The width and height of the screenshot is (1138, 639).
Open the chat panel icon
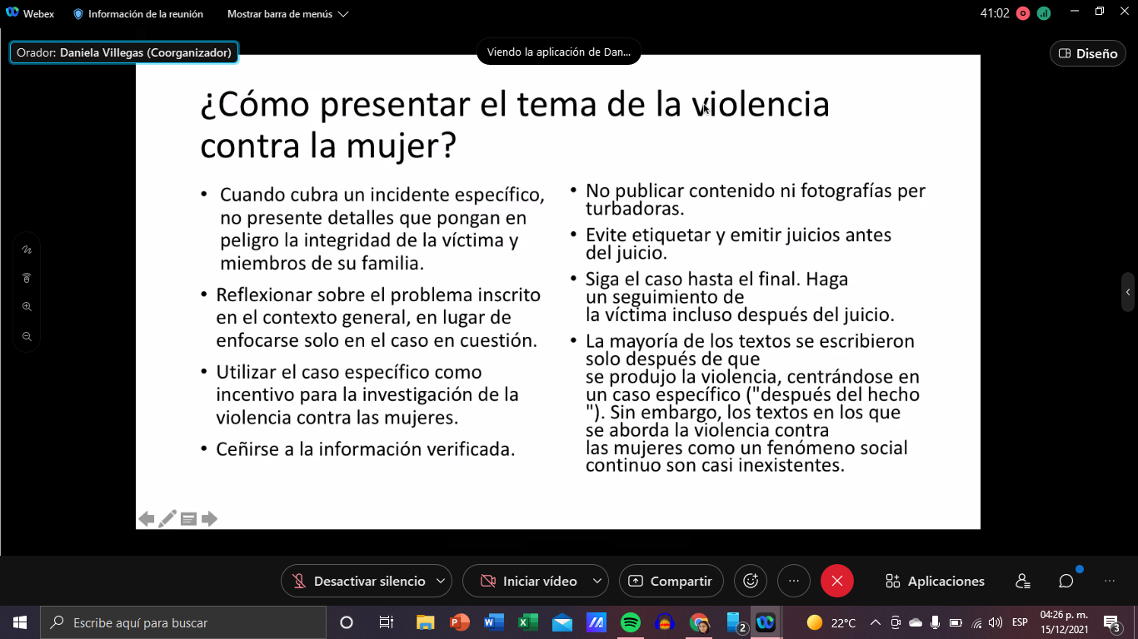point(1066,582)
